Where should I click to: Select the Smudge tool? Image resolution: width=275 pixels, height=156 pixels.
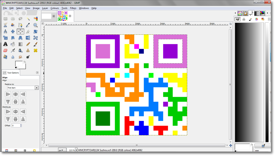click(20, 57)
